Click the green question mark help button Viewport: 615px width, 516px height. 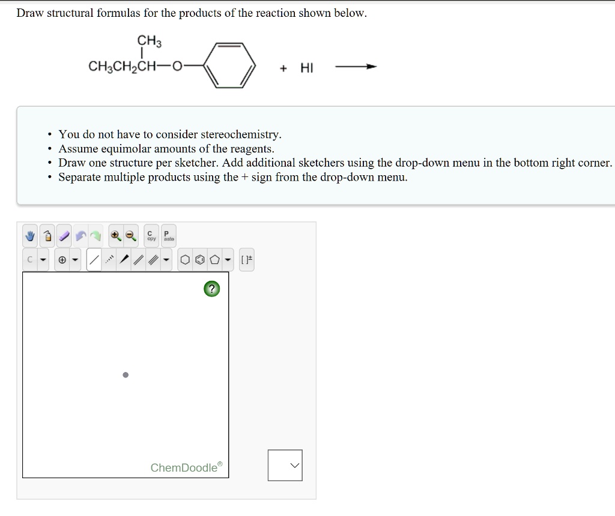[211, 289]
